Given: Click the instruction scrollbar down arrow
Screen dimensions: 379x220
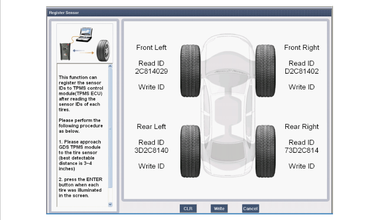Looking at the screenshot, I should pyautogui.click(x=110, y=204).
